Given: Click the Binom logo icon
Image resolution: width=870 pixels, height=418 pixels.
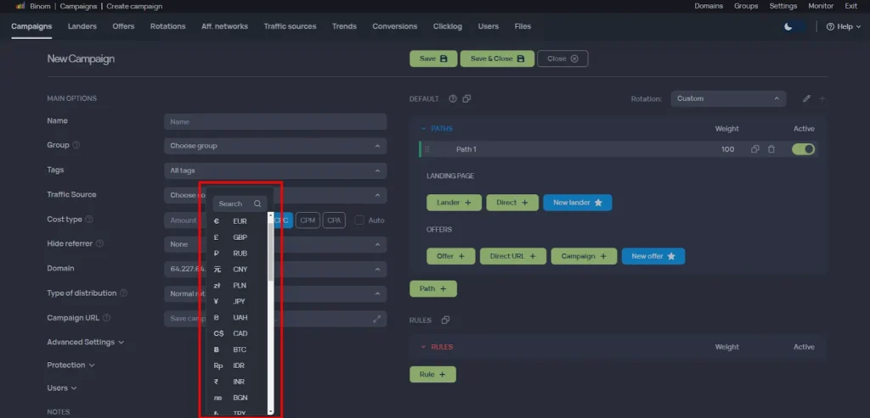Looking at the screenshot, I should tap(20, 6).
